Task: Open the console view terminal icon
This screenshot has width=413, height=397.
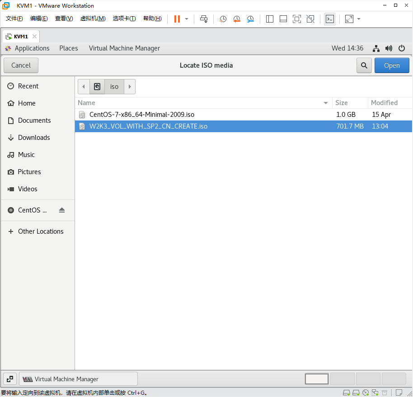Action: click(330, 19)
